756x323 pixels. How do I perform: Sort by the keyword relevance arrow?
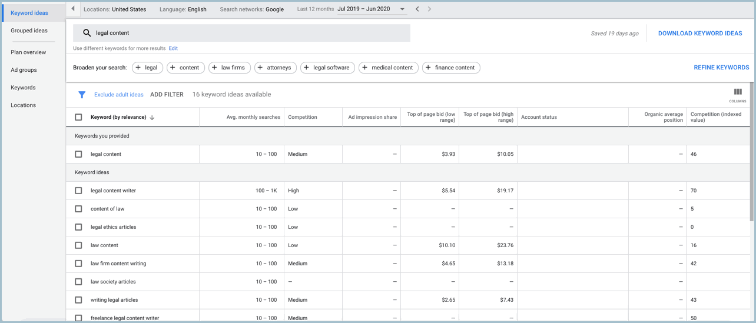coord(152,118)
